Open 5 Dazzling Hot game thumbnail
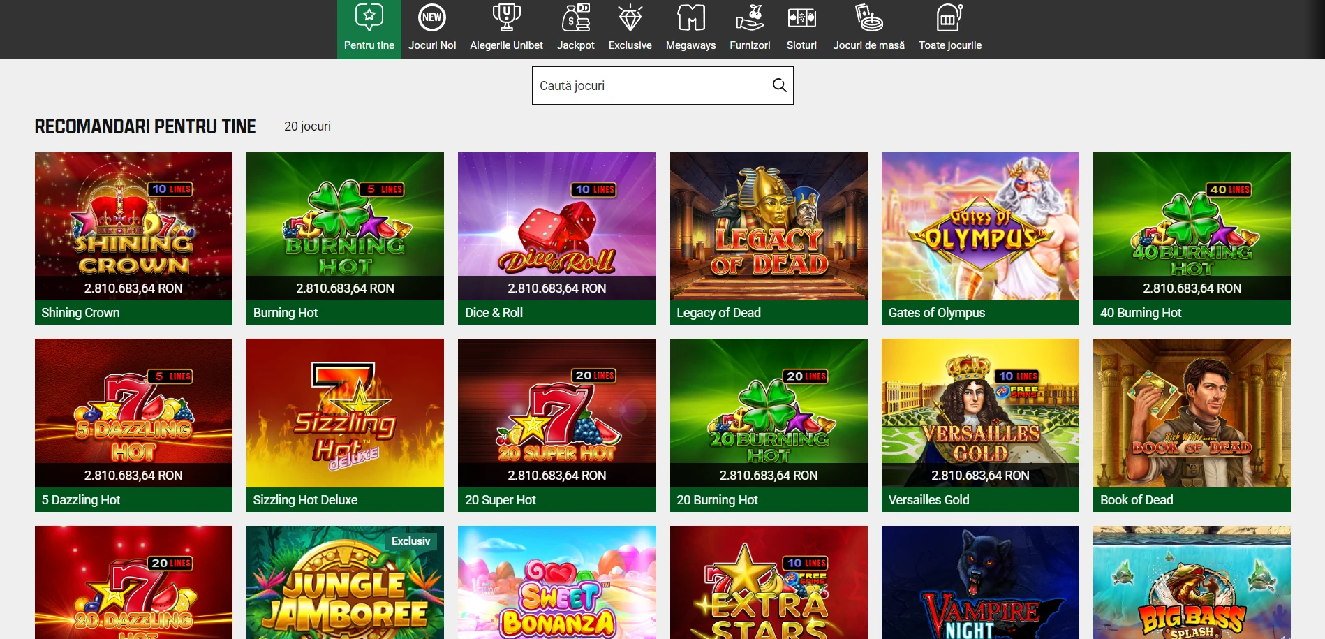1325x639 pixels. [x=133, y=413]
